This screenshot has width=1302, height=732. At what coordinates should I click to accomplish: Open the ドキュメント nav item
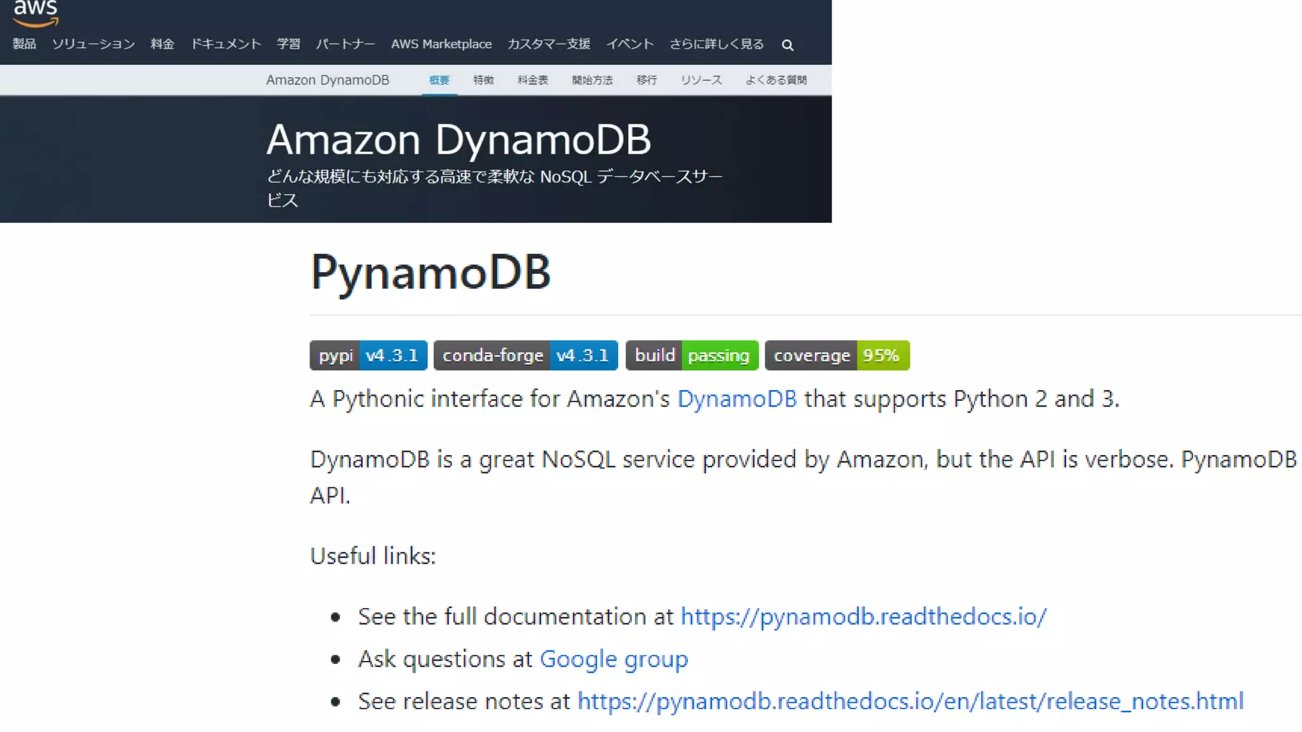[x=226, y=44]
